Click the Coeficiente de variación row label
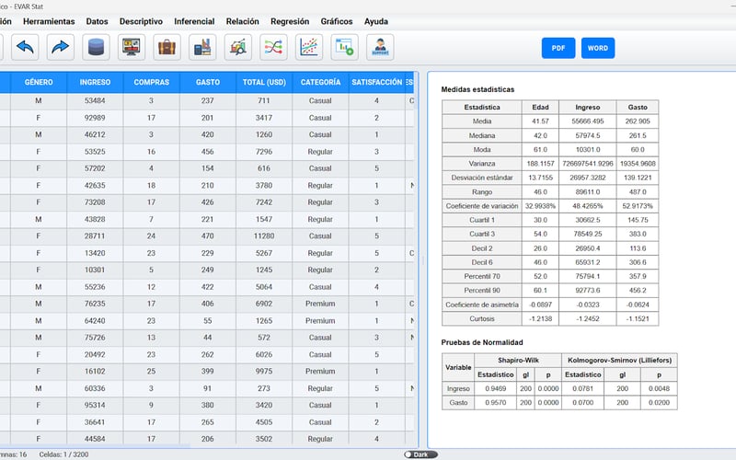The height and width of the screenshot is (460, 736). point(481,206)
